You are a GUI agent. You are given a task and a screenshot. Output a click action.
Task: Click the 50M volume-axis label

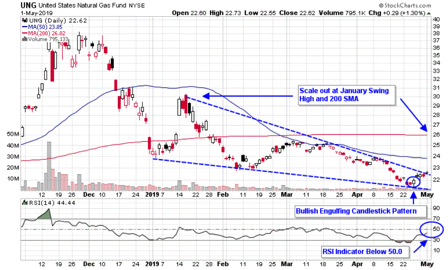tap(13, 134)
